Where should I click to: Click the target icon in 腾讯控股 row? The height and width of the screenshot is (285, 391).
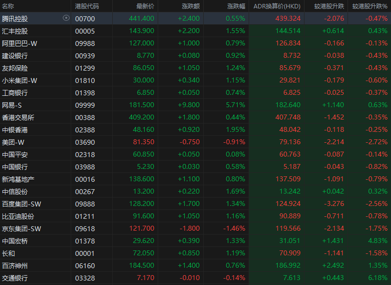pos(66,18)
